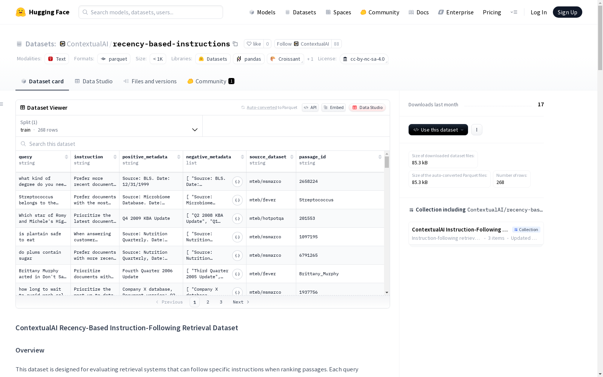The width and height of the screenshot is (603, 377).
Task: Expand JSON for BLS negative_metadata row
Action: pyautogui.click(x=237, y=182)
